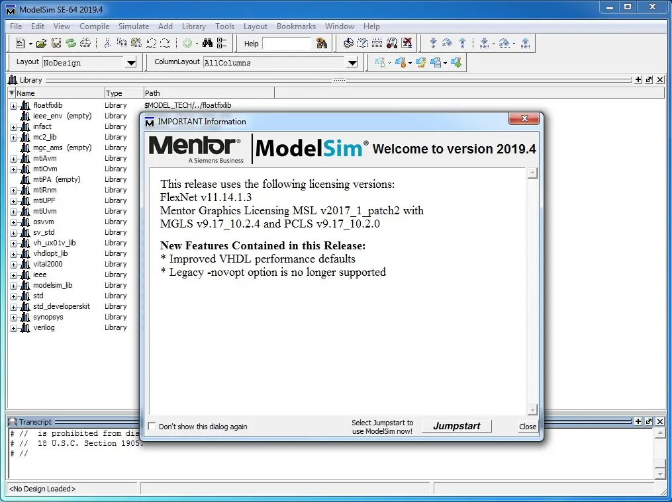Image resolution: width=672 pixels, height=502 pixels.
Task: Expand the mtiUvm library node
Action: (14, 212)
